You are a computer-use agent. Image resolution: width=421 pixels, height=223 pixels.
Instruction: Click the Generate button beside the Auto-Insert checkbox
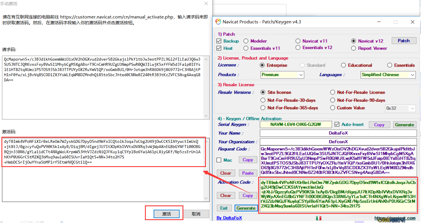pos(405,125)
